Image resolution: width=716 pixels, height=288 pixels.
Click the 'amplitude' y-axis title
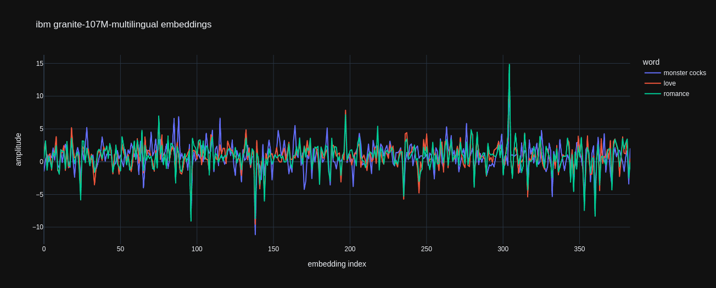click(x=19, y=149)
